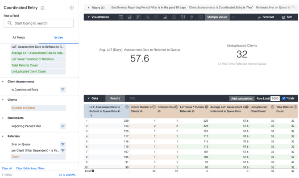Image resolution: width=299 pixels, height=178 pixels.
Task: Click the Row Limit input field
Action: pyautogui.click(x=275, y=99)
